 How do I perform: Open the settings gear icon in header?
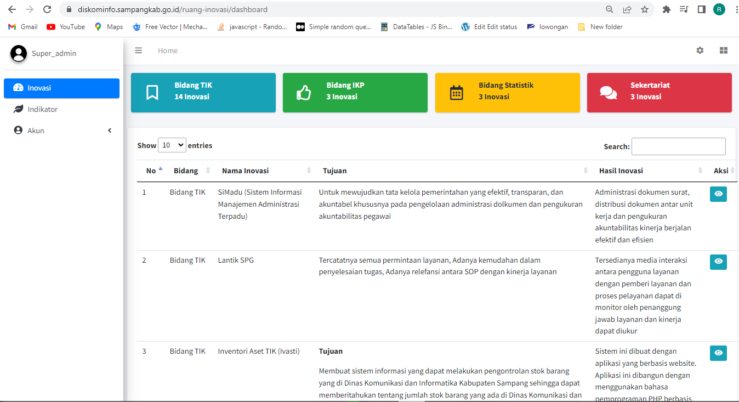coord(700,50)
